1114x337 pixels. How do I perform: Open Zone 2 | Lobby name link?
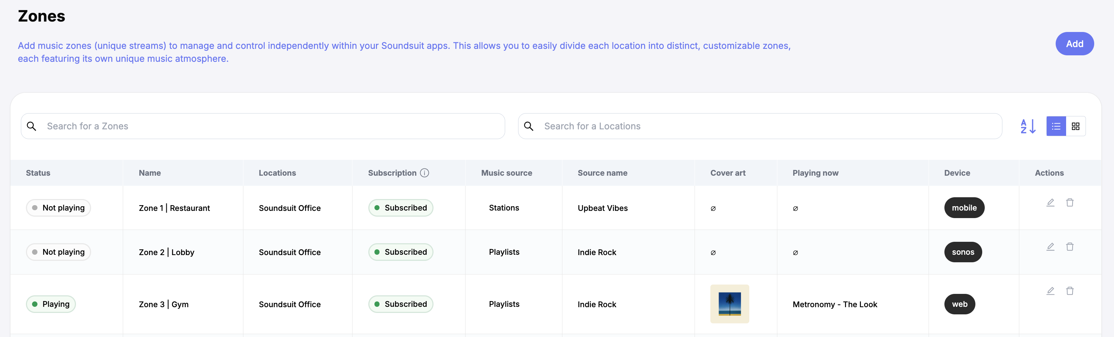click(x=166, y=252)
